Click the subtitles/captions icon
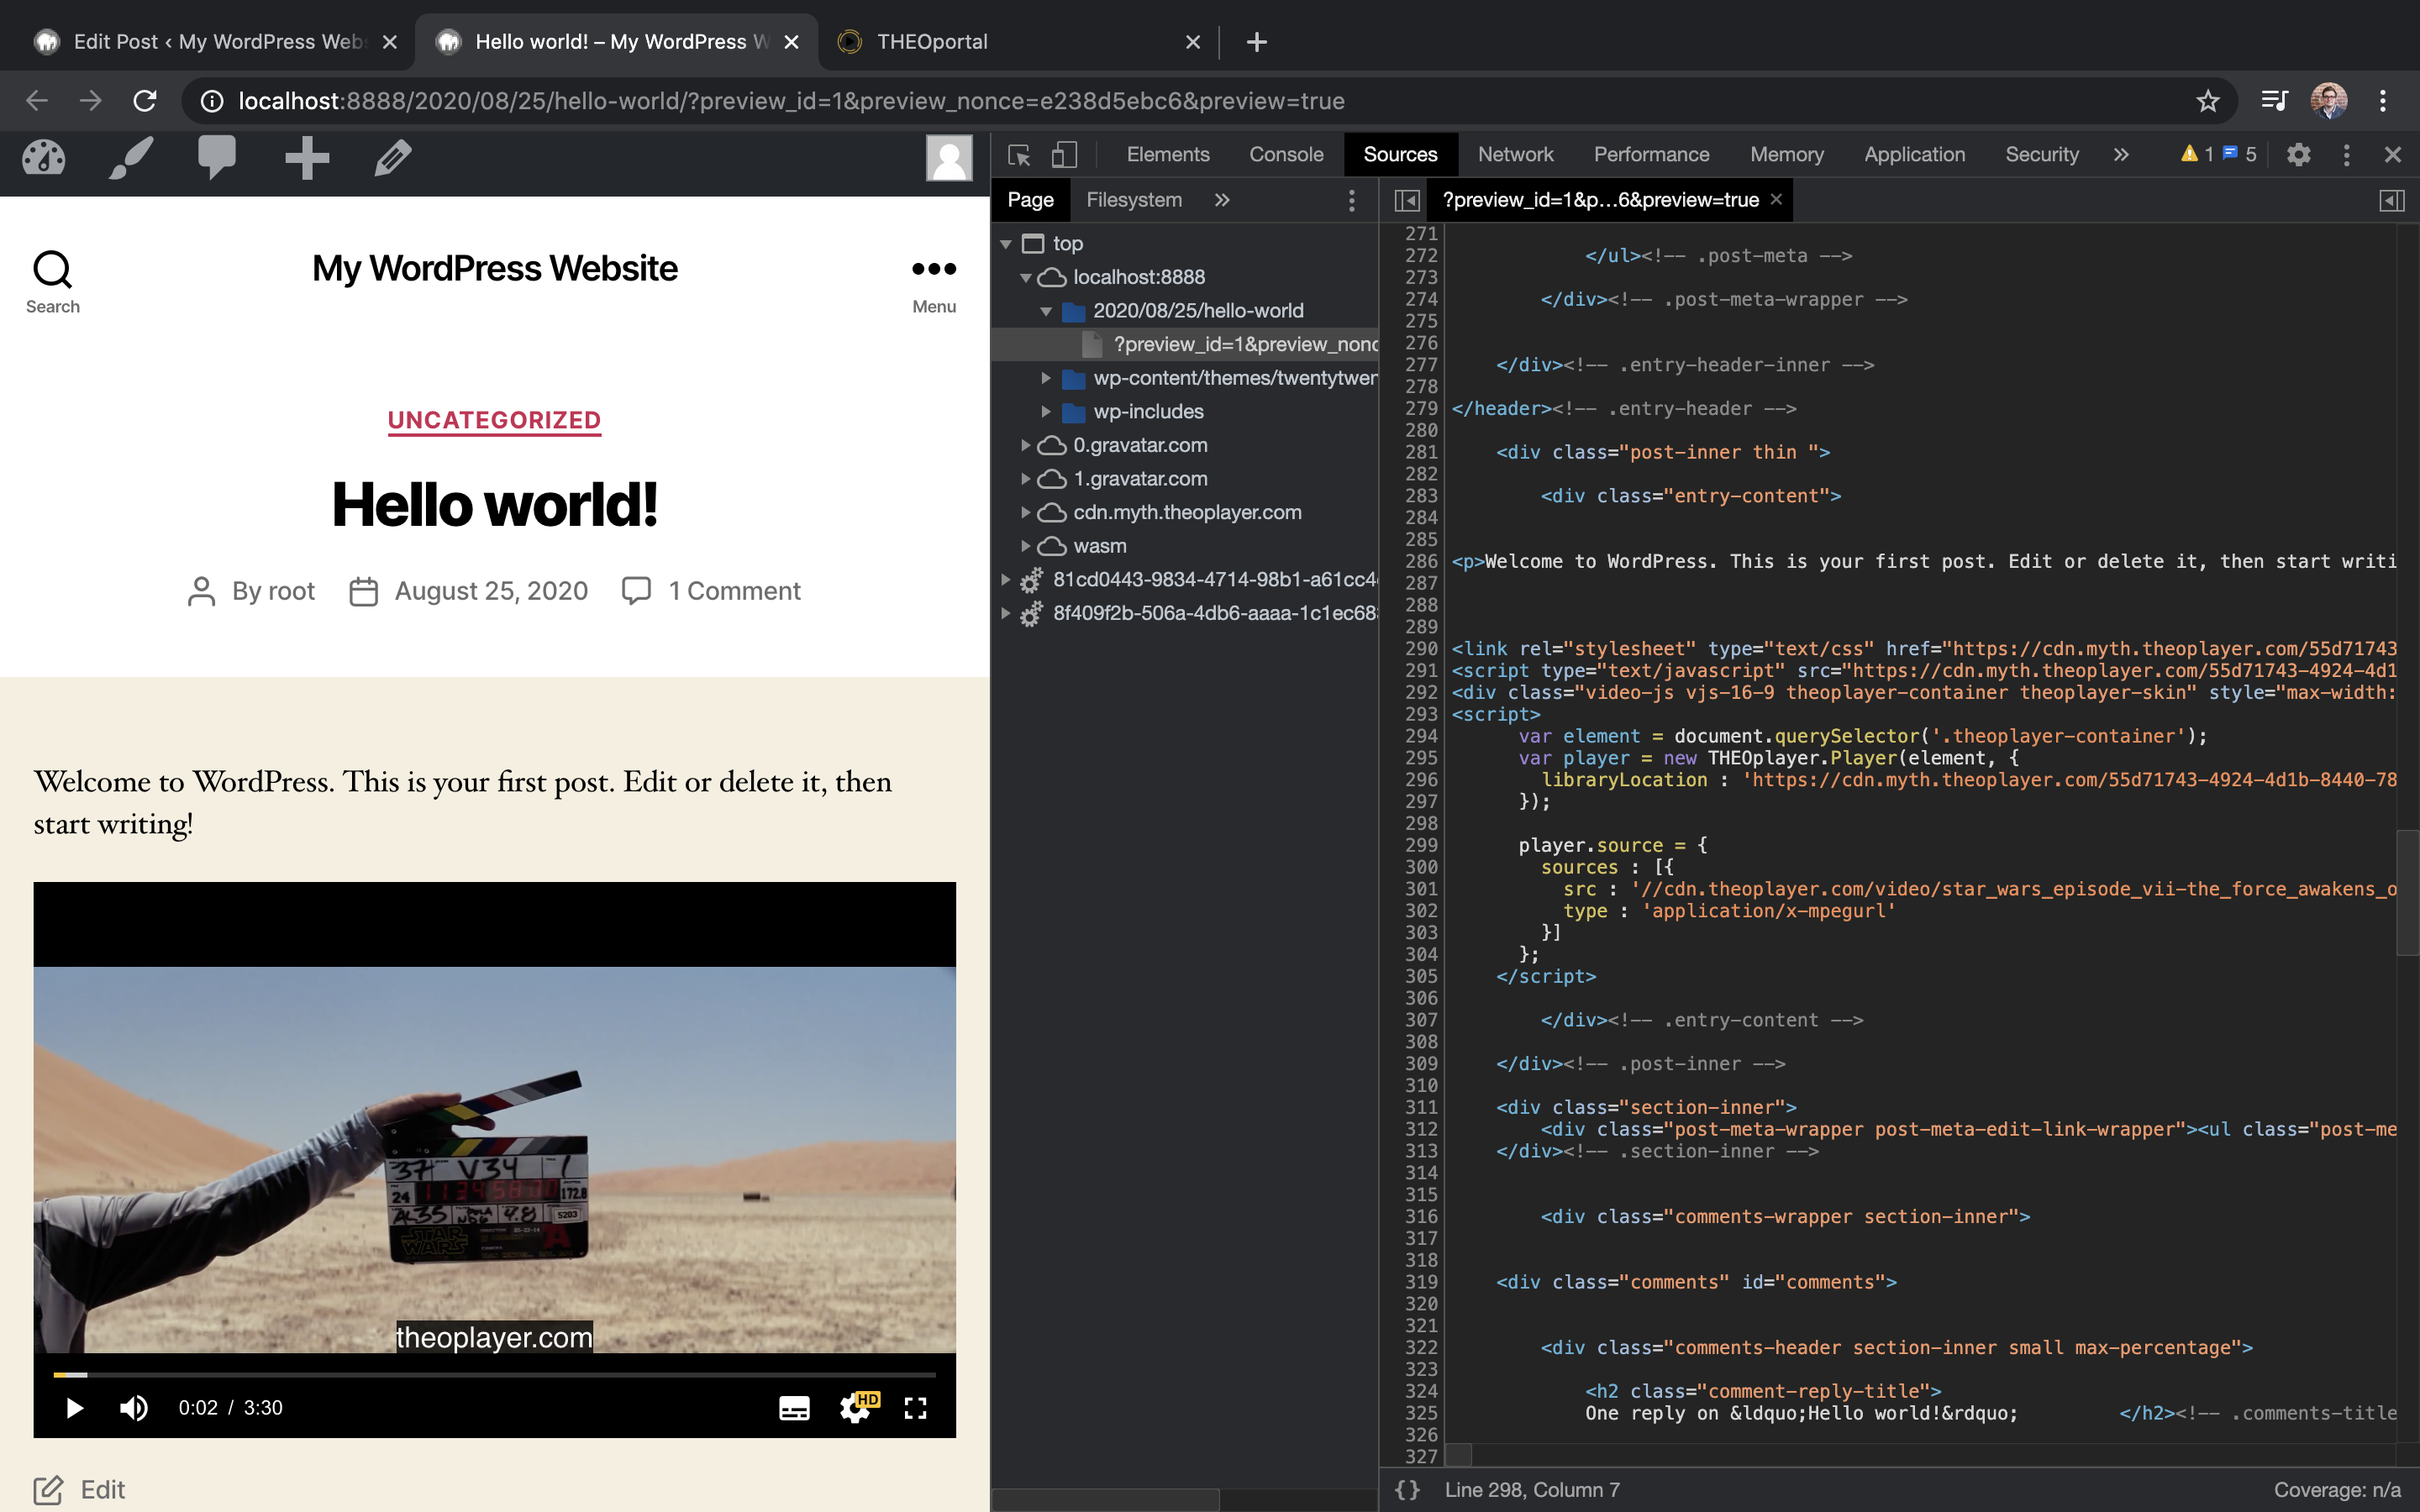This screenshot has width=2420, height=1512. [x=792, y=1408]
